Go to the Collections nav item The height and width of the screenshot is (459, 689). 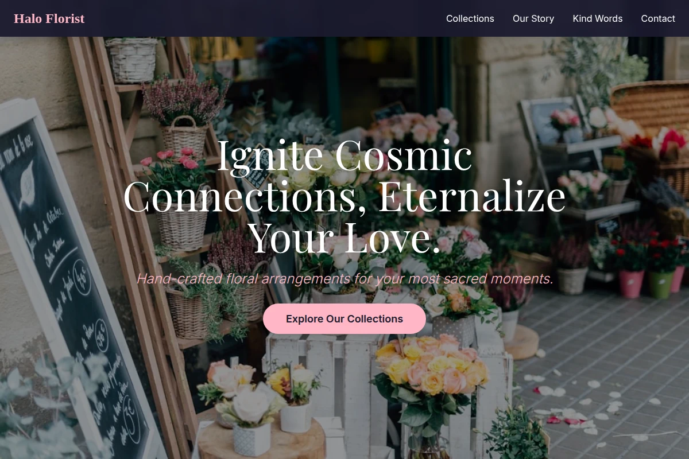coord(470,18)
